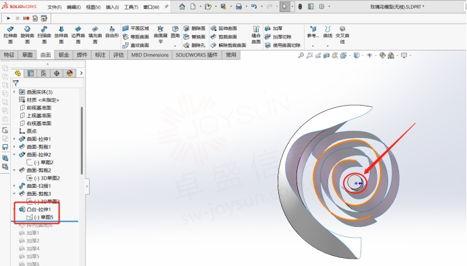
Task: Select the 旋转曲面 revolved surface tool
Action: click(27, 35)
